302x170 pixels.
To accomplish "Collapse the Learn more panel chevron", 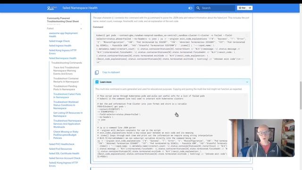I will (x=247, y=82).
